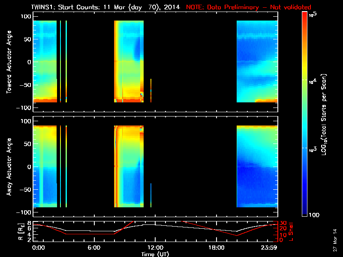Click the 27 Mar 14 date stamp
The image size is (343, 257).
point(335,240)
